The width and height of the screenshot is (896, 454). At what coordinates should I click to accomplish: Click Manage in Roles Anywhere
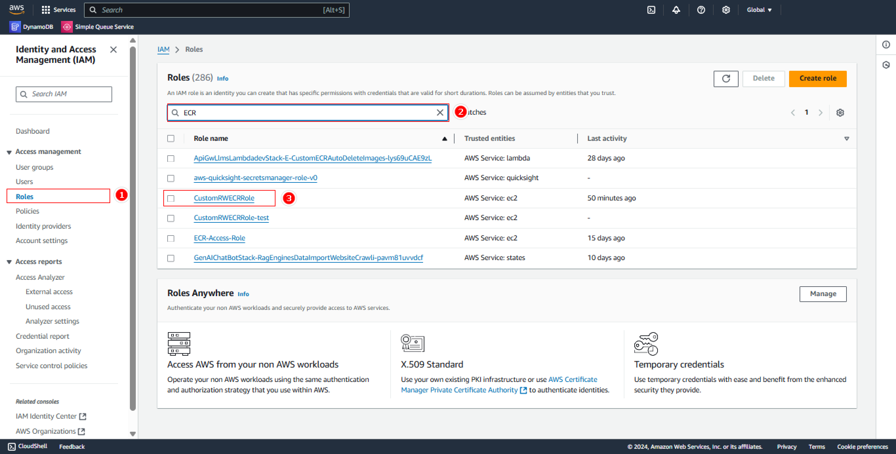click(823, 294)
